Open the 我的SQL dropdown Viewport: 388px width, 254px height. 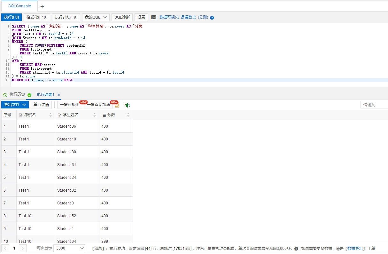click(96, 17)
